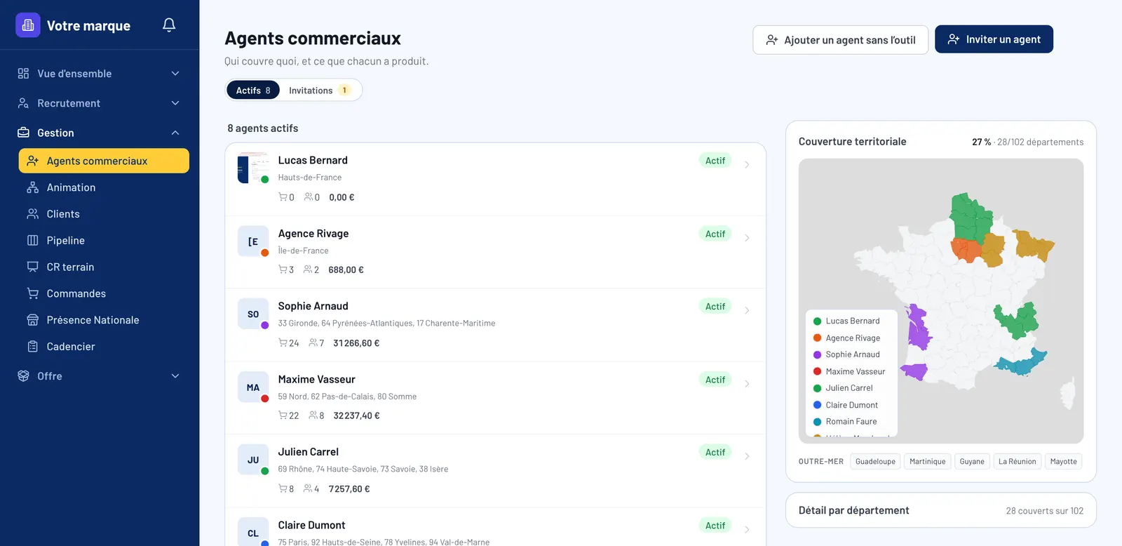The width and height of the screenshot is (1122, 546).
Task: Select the La Réunion chip
Action: [1017, 461]
